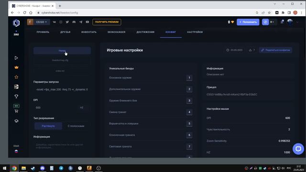Select the С полосами resolution type
This screenshot has width=306, height=172.
[76, 126]
